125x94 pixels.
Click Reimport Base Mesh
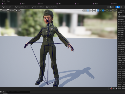pyautogui.click(x=21, y=7)
